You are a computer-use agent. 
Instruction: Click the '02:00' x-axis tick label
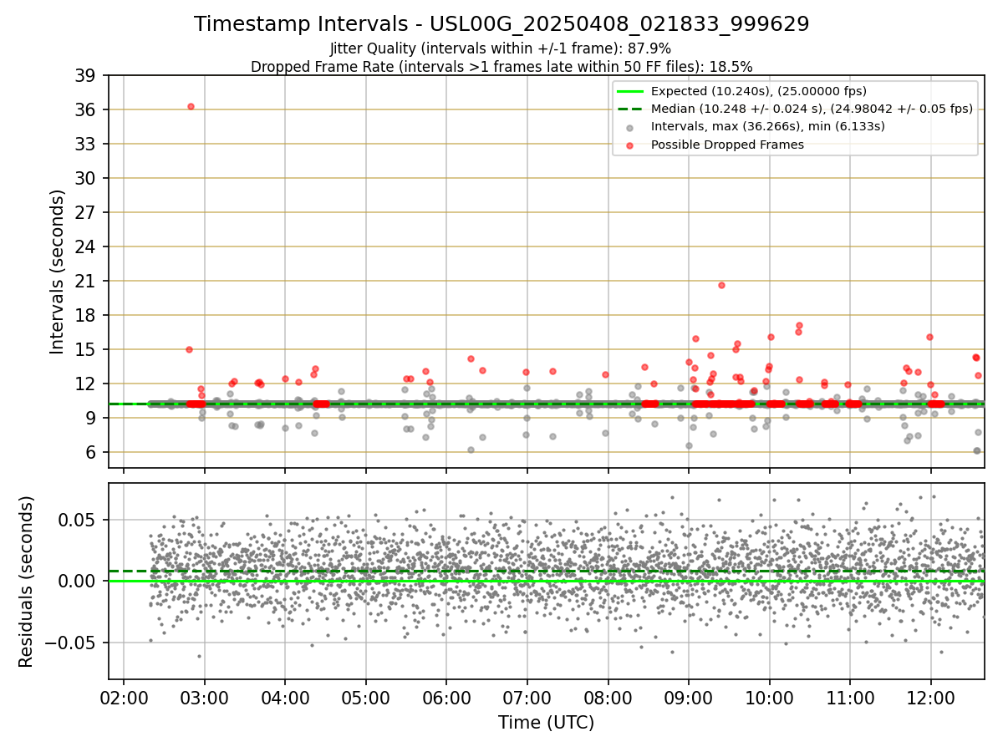124,697
